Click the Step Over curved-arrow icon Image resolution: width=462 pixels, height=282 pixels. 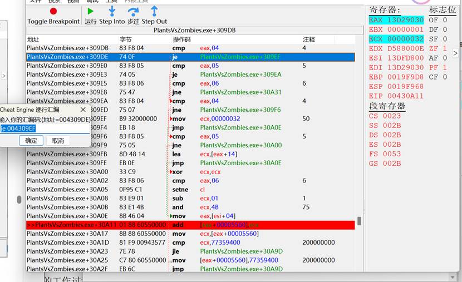pyautogui.click(x=133, y=12)
